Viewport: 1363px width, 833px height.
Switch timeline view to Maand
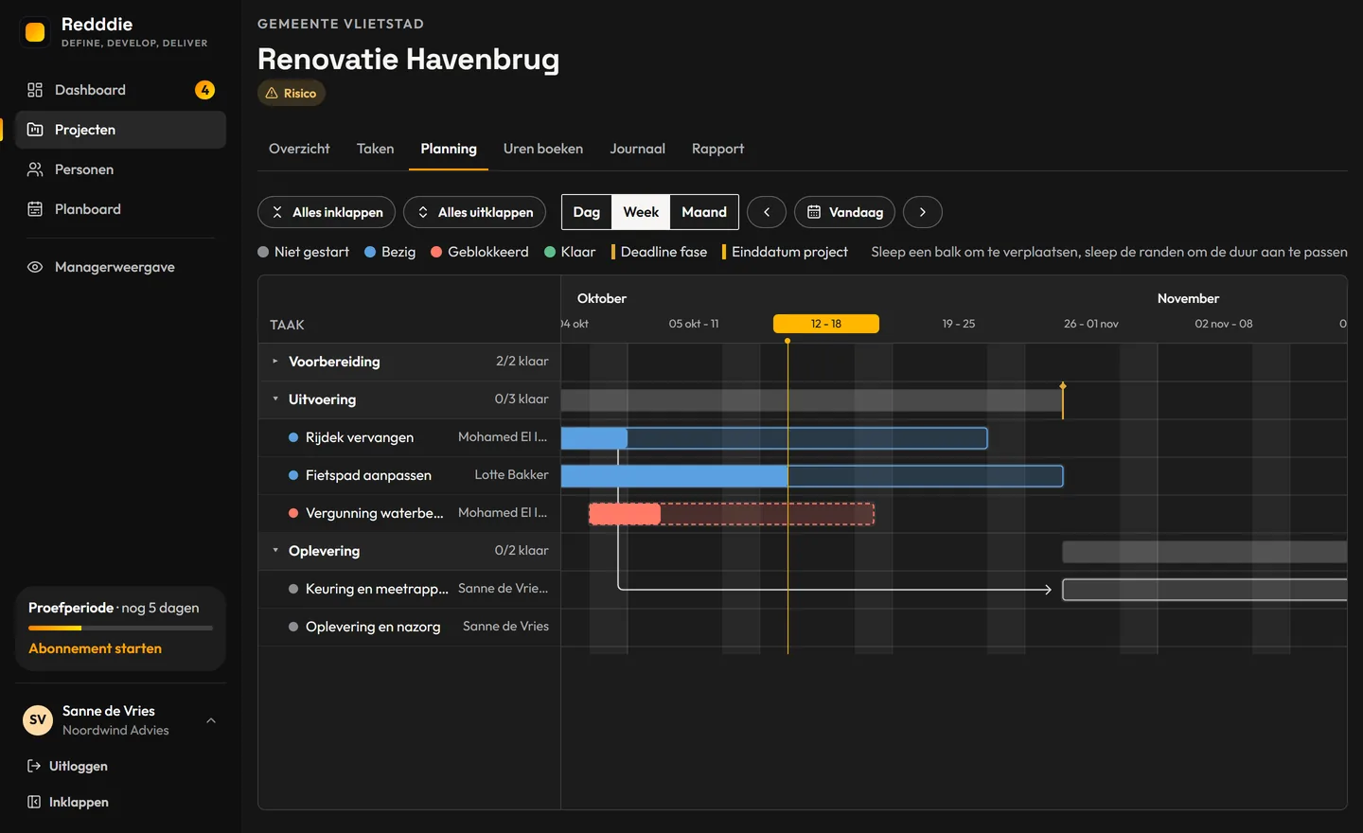[x=704, y=212]
